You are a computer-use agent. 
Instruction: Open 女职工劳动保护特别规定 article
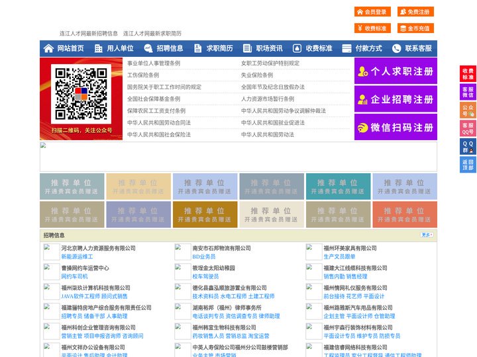click(x=270, y=63)
